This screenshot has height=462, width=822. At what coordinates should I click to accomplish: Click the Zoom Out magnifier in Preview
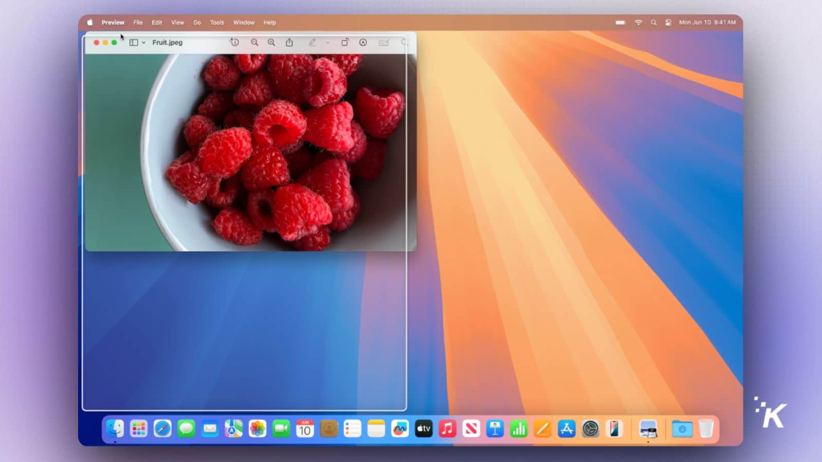[x=254, y=43]
